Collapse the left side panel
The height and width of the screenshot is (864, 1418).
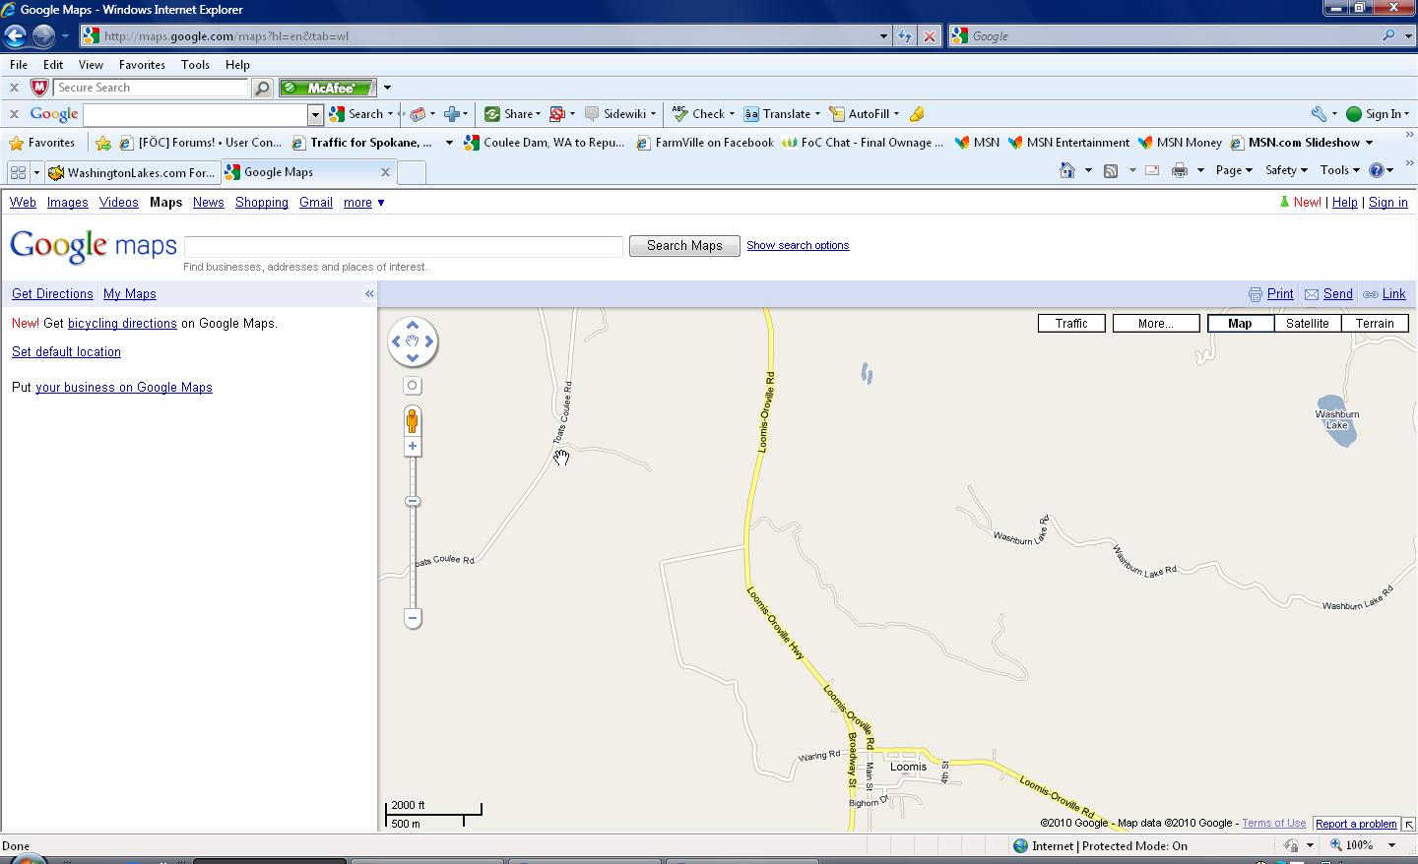369,293
